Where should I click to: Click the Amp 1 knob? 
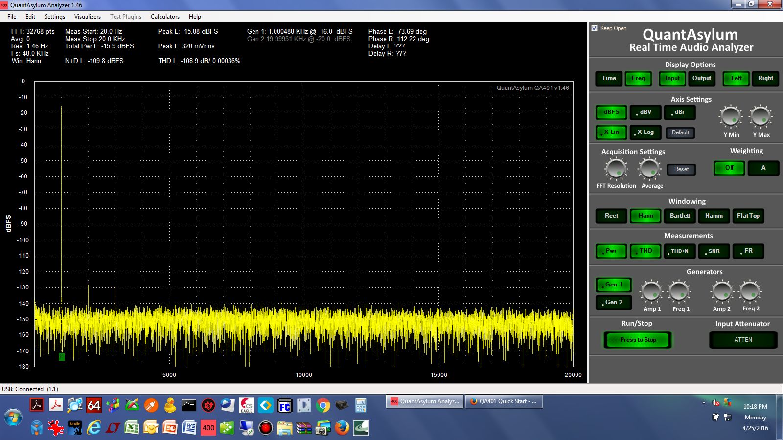click(651, 292)
